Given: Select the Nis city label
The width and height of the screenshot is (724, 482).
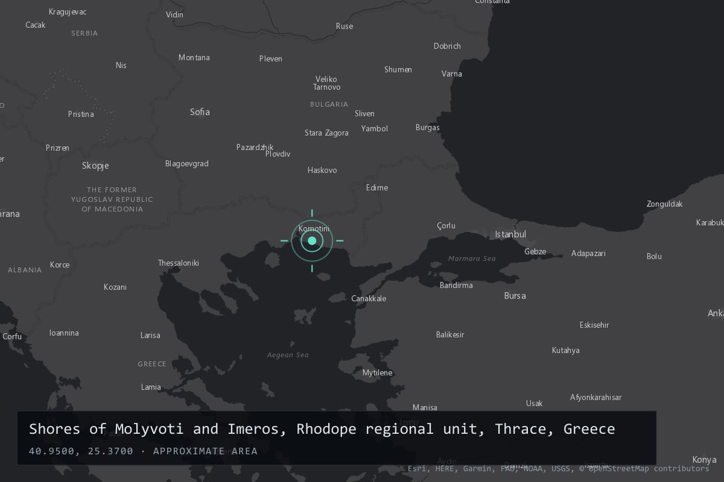Looking at the screenshot, I should (121, 66).
